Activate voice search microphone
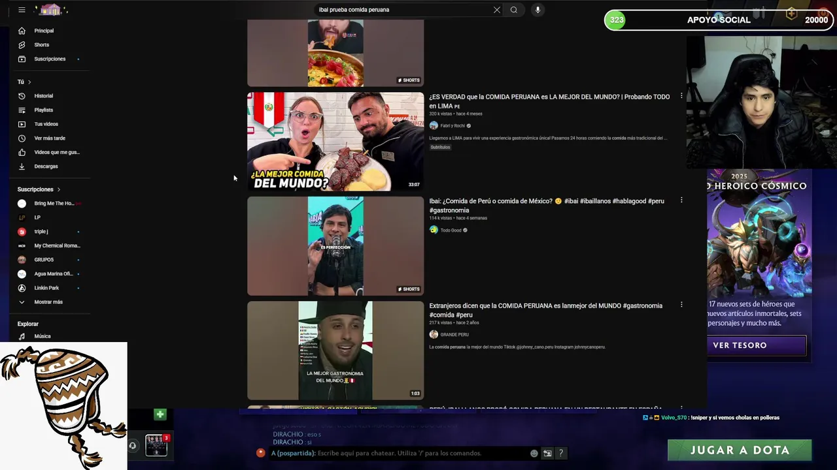This screenshot has width=837, height=470. pos(538,10)
